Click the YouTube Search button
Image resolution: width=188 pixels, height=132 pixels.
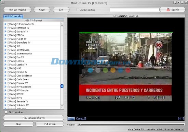tap(172, 10)
